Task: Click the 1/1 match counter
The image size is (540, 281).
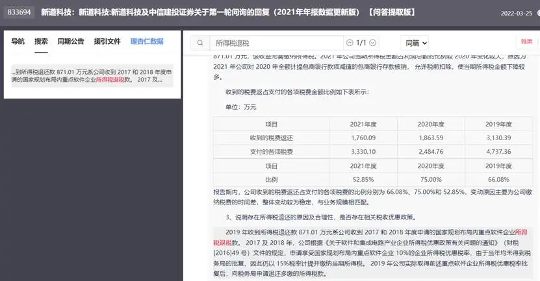Action: (x=361, y=43)
